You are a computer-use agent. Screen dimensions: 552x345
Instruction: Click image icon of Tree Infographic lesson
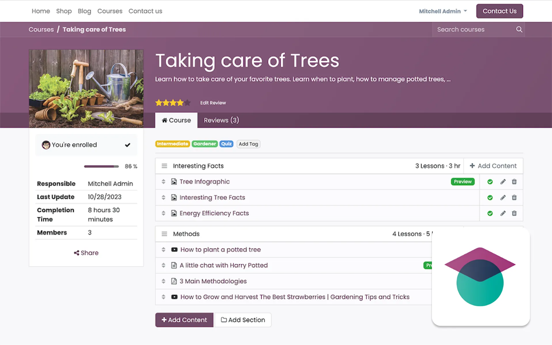point(174,182)
